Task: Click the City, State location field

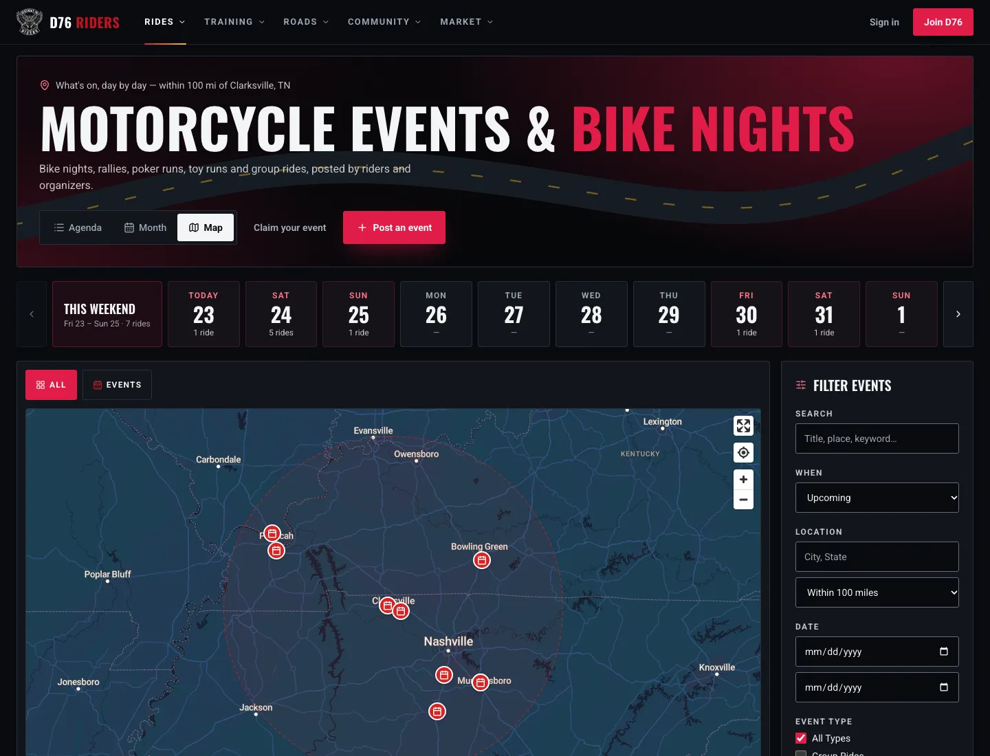Action: [877, 557]
